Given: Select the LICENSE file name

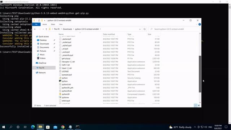Looking at the screenshot, I should 65,71.
